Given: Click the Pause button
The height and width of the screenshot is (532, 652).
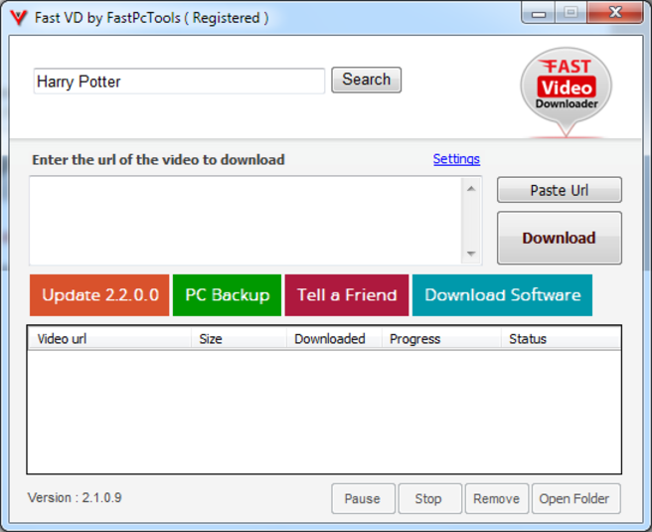Looking at the screenshot, I should click(363, 498).
